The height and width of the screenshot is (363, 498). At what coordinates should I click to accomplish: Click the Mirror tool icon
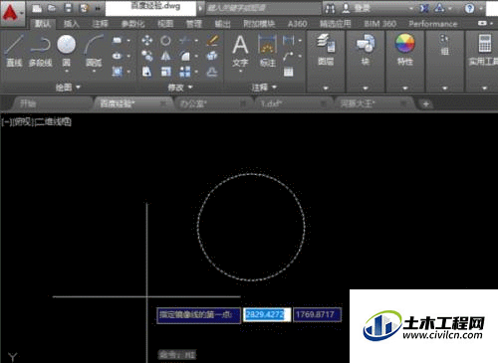click(x=165, y=56)
